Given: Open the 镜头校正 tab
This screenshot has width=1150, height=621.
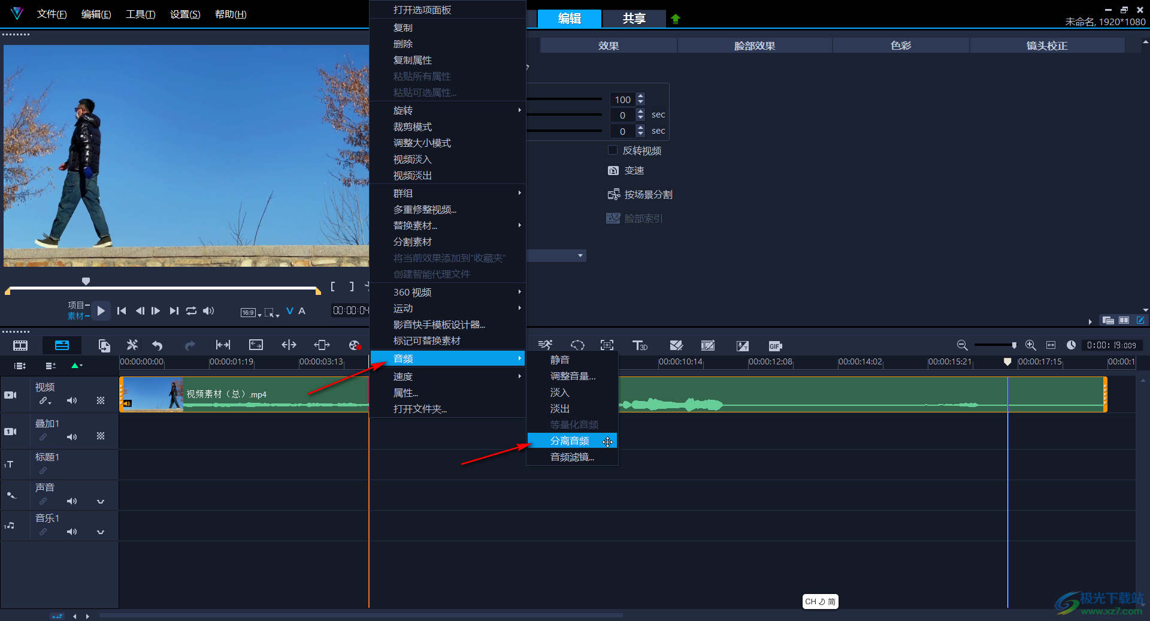Looking at the screenshot, I should point(1046,46).
